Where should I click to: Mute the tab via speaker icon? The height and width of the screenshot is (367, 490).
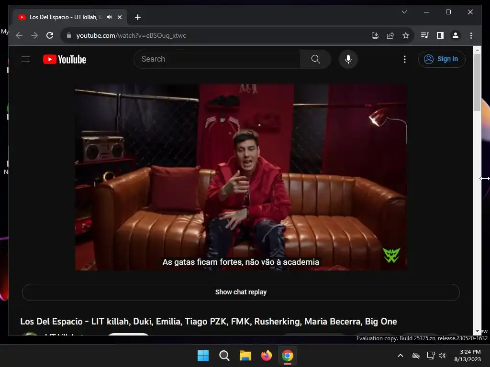pyautogui.click(x=110, y=17)
